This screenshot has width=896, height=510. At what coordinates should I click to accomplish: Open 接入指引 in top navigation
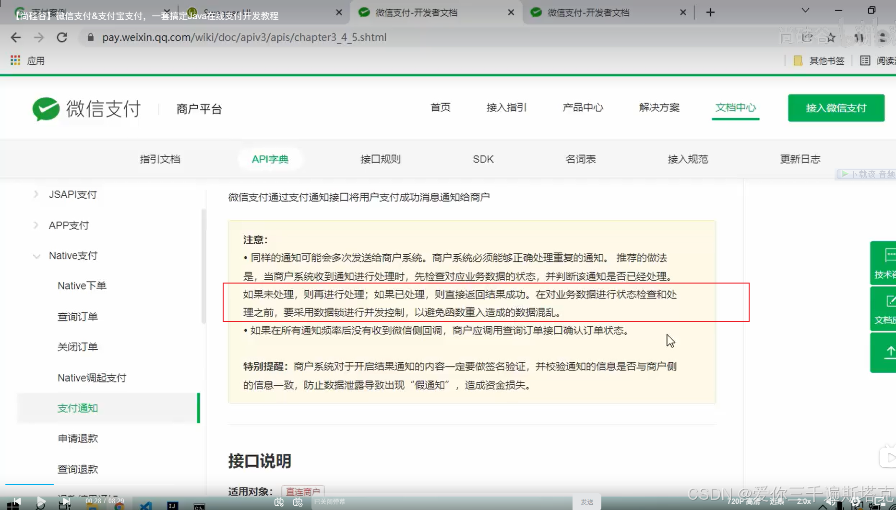coord(506,107)
